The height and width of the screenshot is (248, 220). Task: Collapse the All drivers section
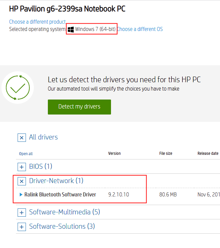(22, 137)
